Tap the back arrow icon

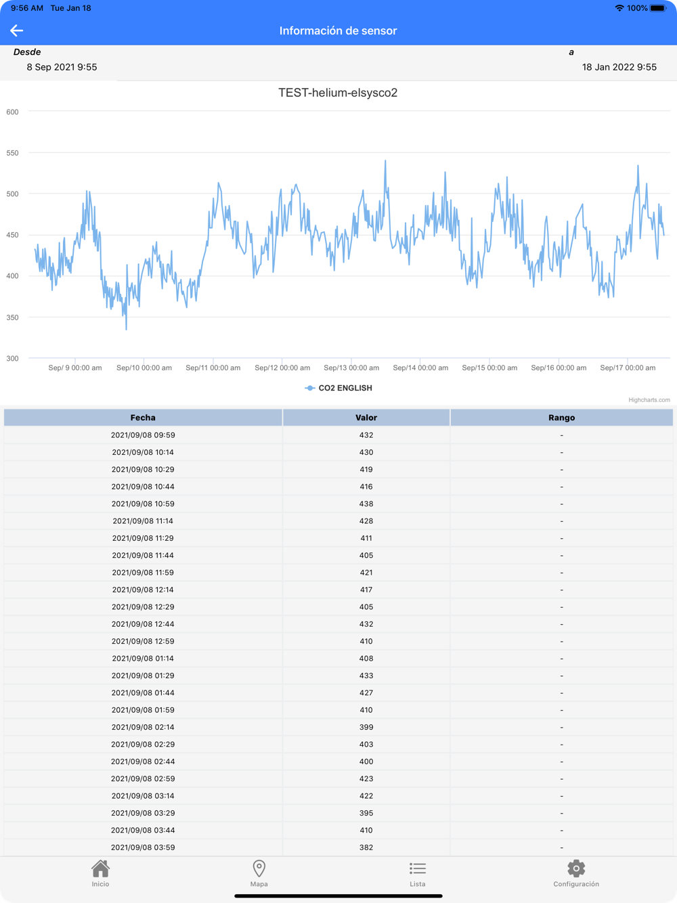tap(17, 30)
